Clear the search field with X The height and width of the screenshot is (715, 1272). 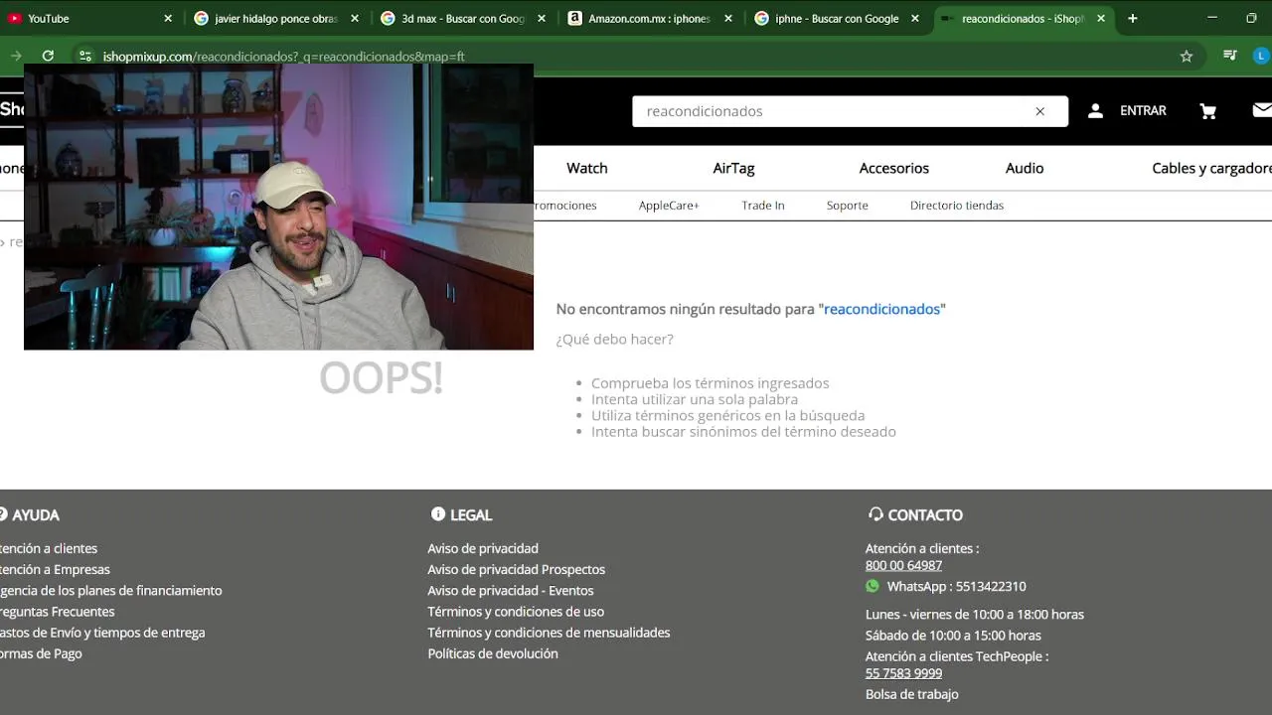coord(1040,111)
